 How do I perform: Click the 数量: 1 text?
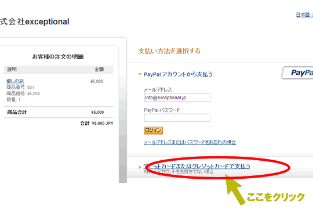point(13,99)
